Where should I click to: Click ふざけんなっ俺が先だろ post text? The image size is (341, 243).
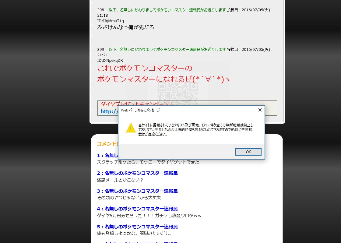(126, 27)
